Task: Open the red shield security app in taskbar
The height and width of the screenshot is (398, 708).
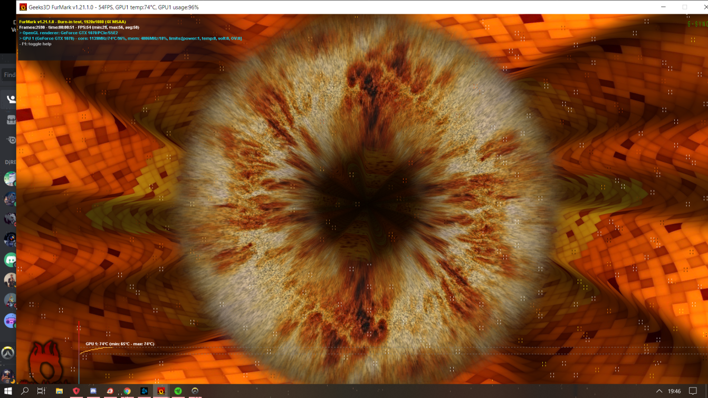Action: (x=76, y=391)
